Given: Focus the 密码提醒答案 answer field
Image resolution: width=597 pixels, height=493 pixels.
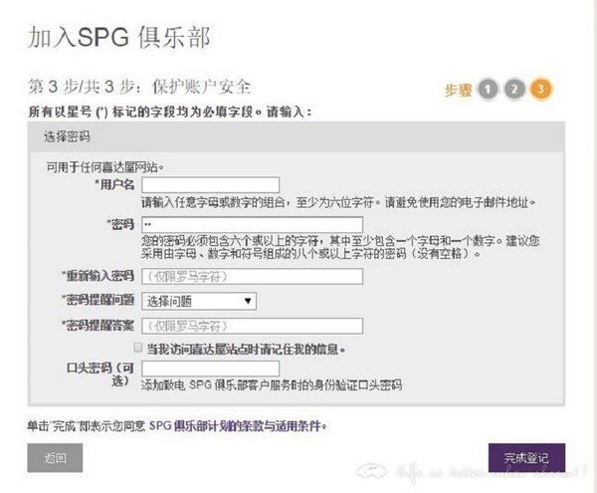Looking at the screenshot, I should [252, 326].
